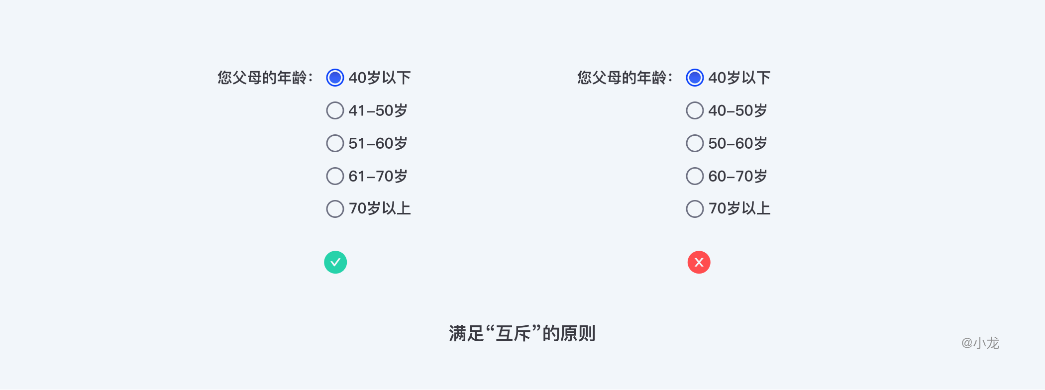Click the left 您父母的年龄 question label

click(x=264, y=77)
